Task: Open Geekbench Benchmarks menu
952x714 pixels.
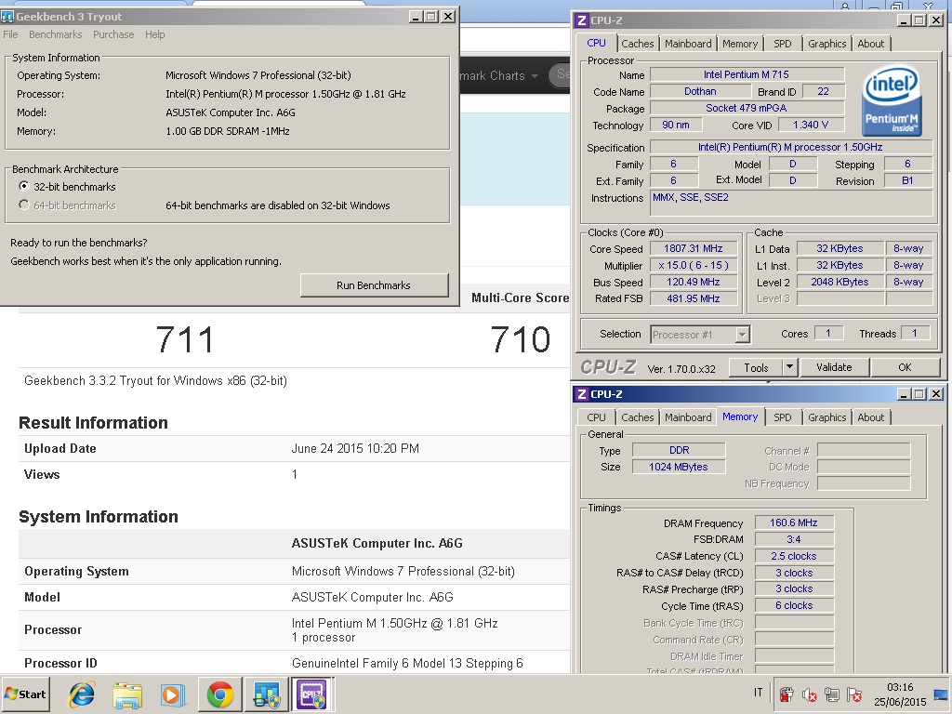Action: [55, 34]
